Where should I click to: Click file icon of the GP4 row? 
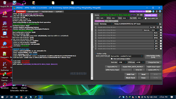coord(96,49)
